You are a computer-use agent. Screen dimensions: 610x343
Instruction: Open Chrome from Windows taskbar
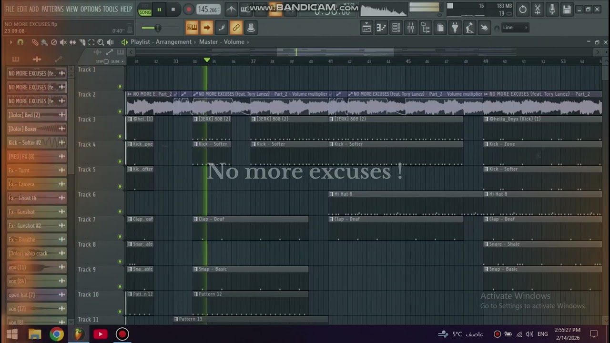[56, 334]
